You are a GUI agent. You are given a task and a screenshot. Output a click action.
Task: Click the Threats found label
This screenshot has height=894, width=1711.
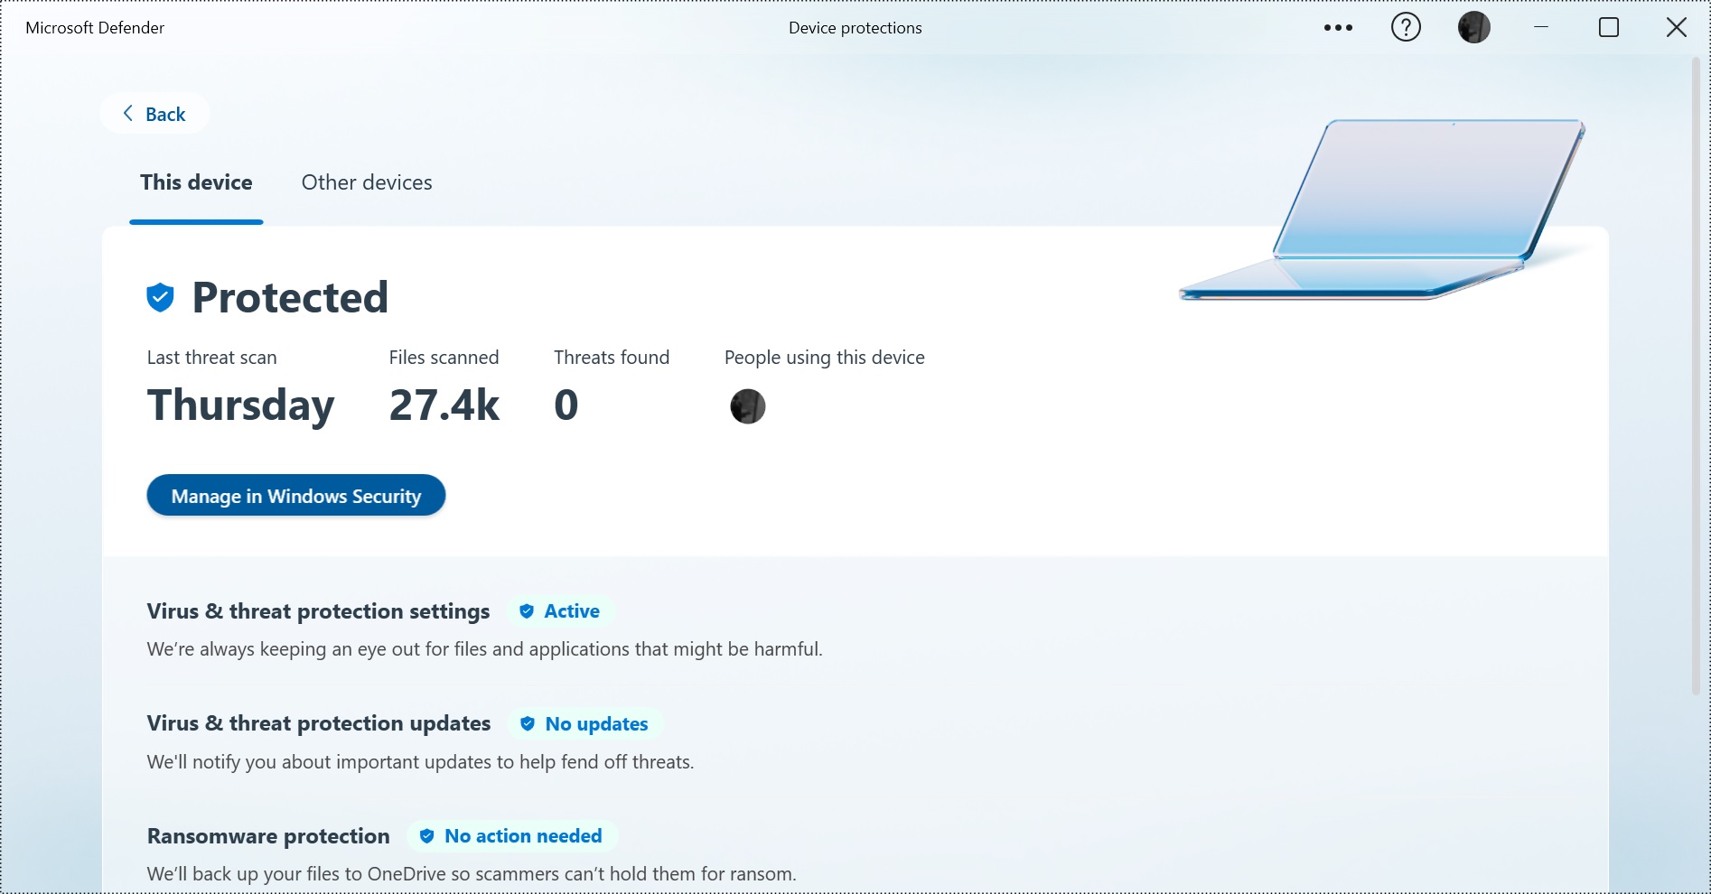(612, 358)
